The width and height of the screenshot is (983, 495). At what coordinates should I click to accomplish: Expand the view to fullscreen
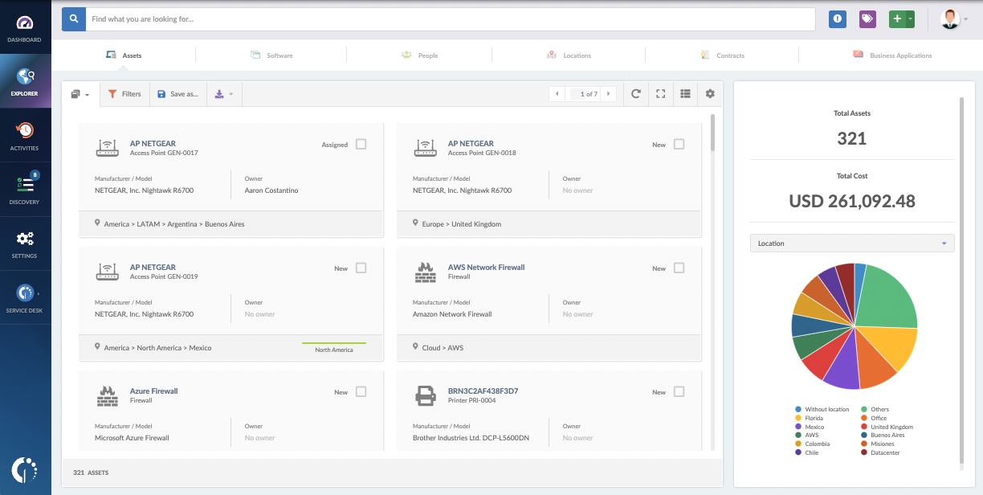click(660, 93)
